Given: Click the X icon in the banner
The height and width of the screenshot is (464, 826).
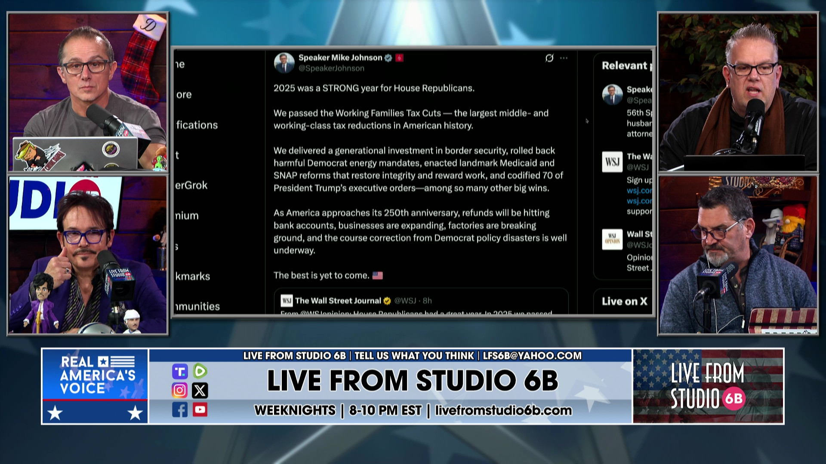Looking at the screenshot, I should pyautogui.click(x=200, y=391).
